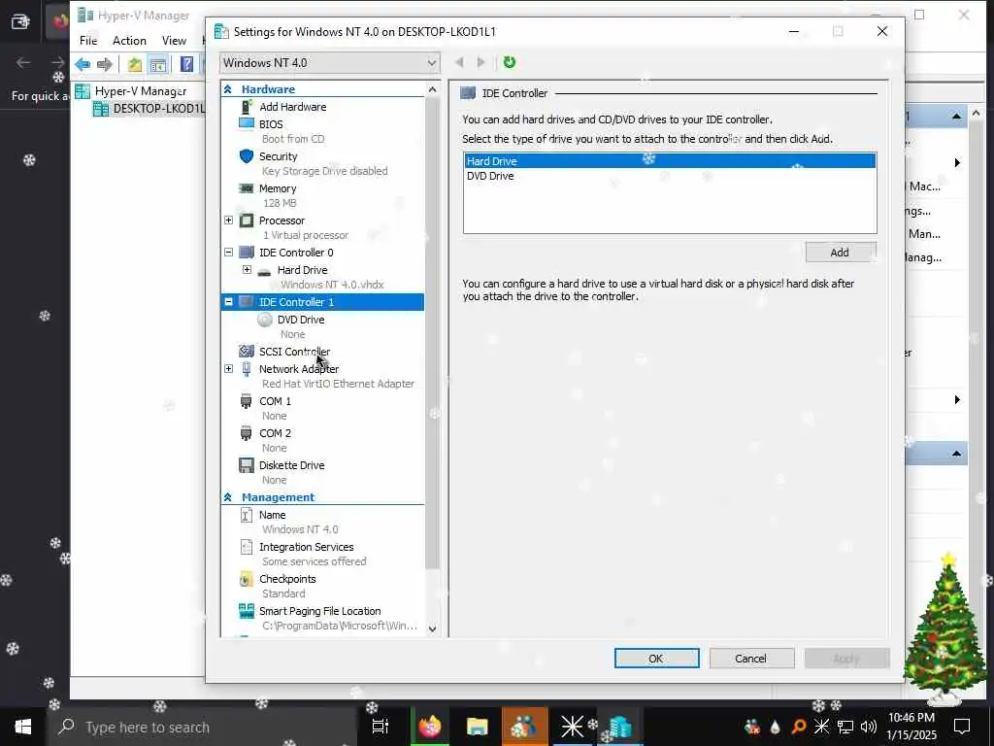Select the COM 1 port setting
Viewport: 994px width, 746px height.
pyautogui.click(x=275, y=401)
